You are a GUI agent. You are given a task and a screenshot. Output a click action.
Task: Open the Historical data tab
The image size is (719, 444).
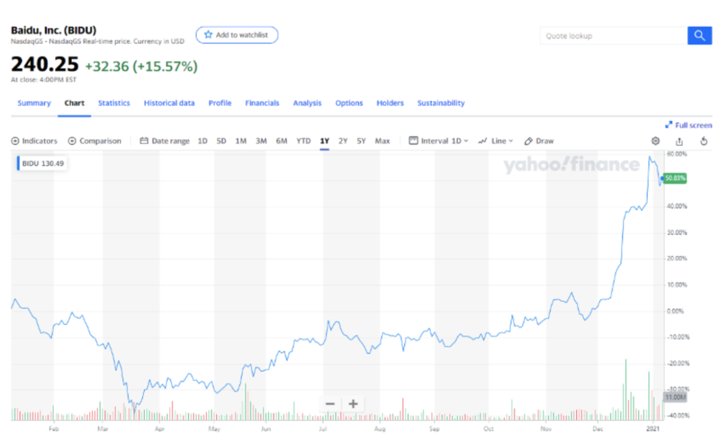pos(169,103)
